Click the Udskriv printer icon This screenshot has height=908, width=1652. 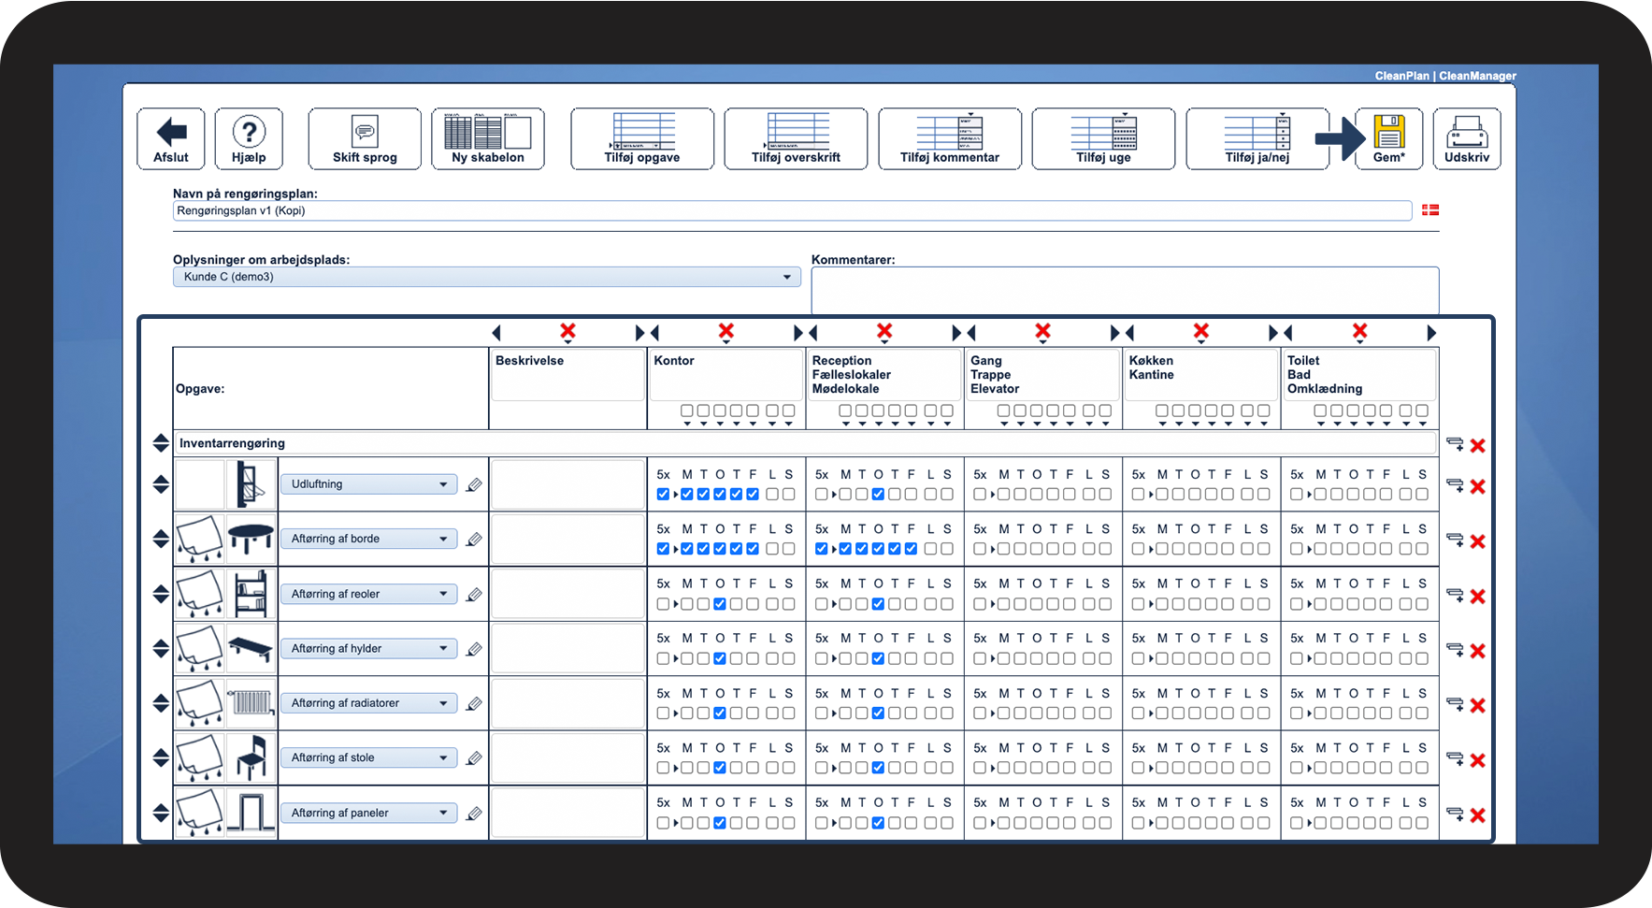pyautogui.click(x=1467, y=133)
